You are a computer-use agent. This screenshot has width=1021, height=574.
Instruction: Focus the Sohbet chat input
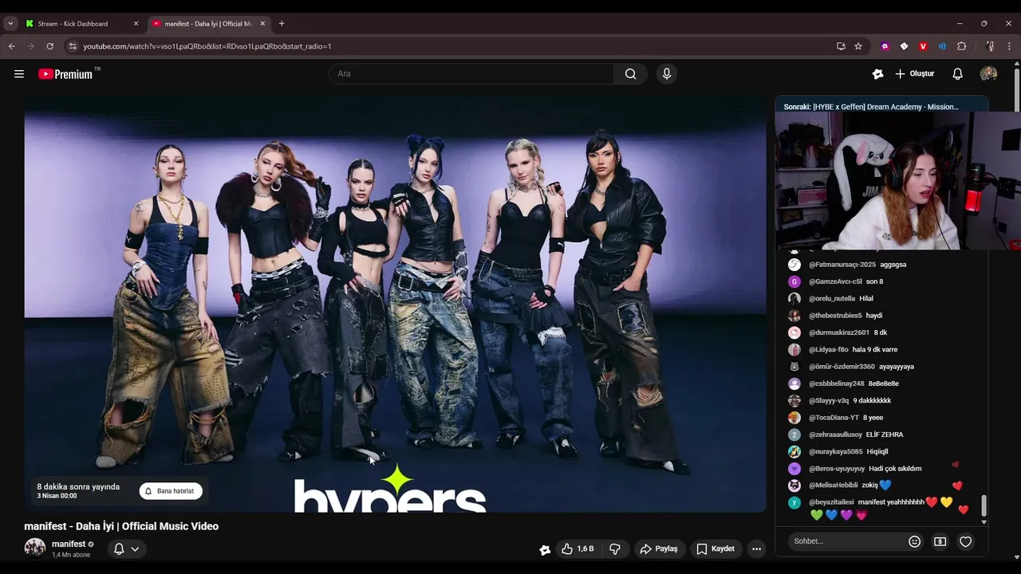[x=846, y=541]
